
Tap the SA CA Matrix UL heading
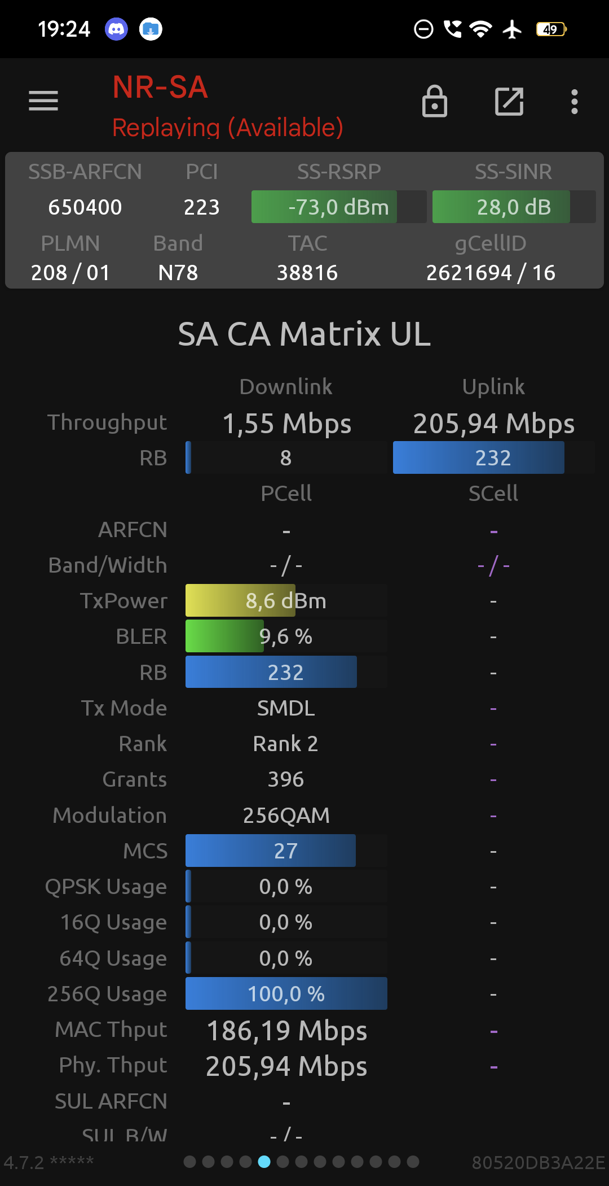point(304,334)
